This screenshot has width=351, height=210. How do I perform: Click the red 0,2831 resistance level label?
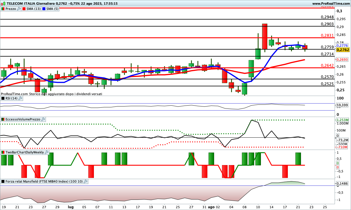tap(327, 35)
